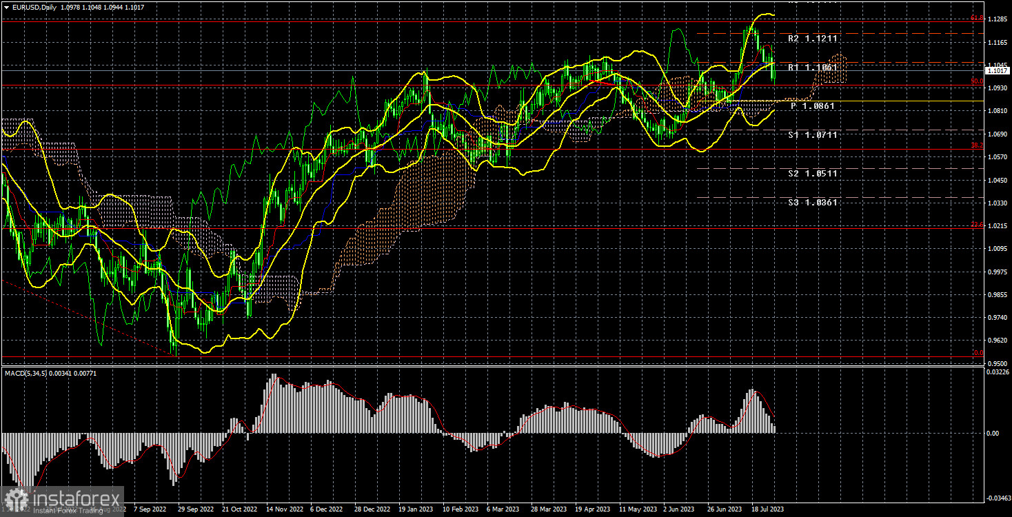Click 0.03226 on the MACD scale

coord(998,372)
